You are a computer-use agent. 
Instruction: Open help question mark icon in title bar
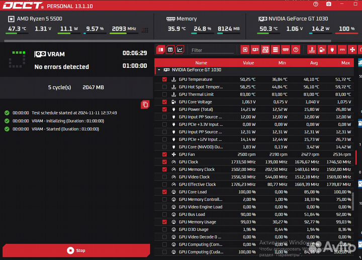click(x=315, y=4)
